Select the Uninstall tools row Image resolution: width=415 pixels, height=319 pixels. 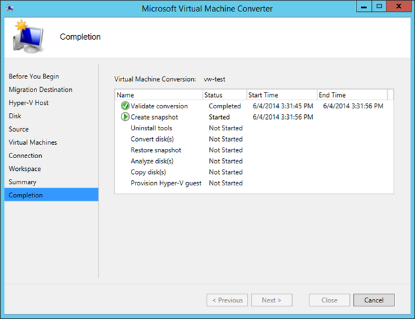click(254, 128)
